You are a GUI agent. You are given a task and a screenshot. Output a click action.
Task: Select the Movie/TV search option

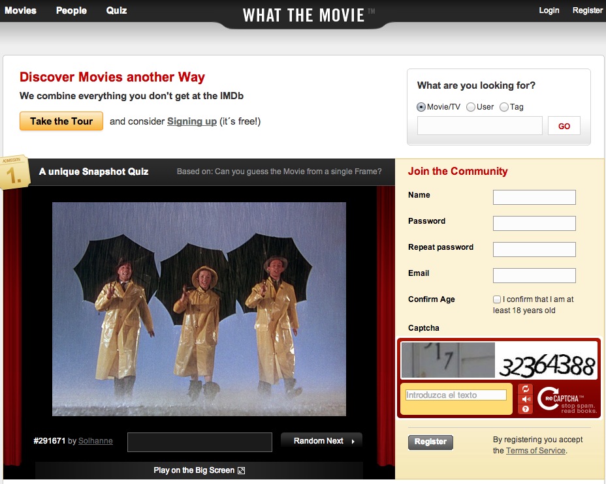click(x=421, y=107)
